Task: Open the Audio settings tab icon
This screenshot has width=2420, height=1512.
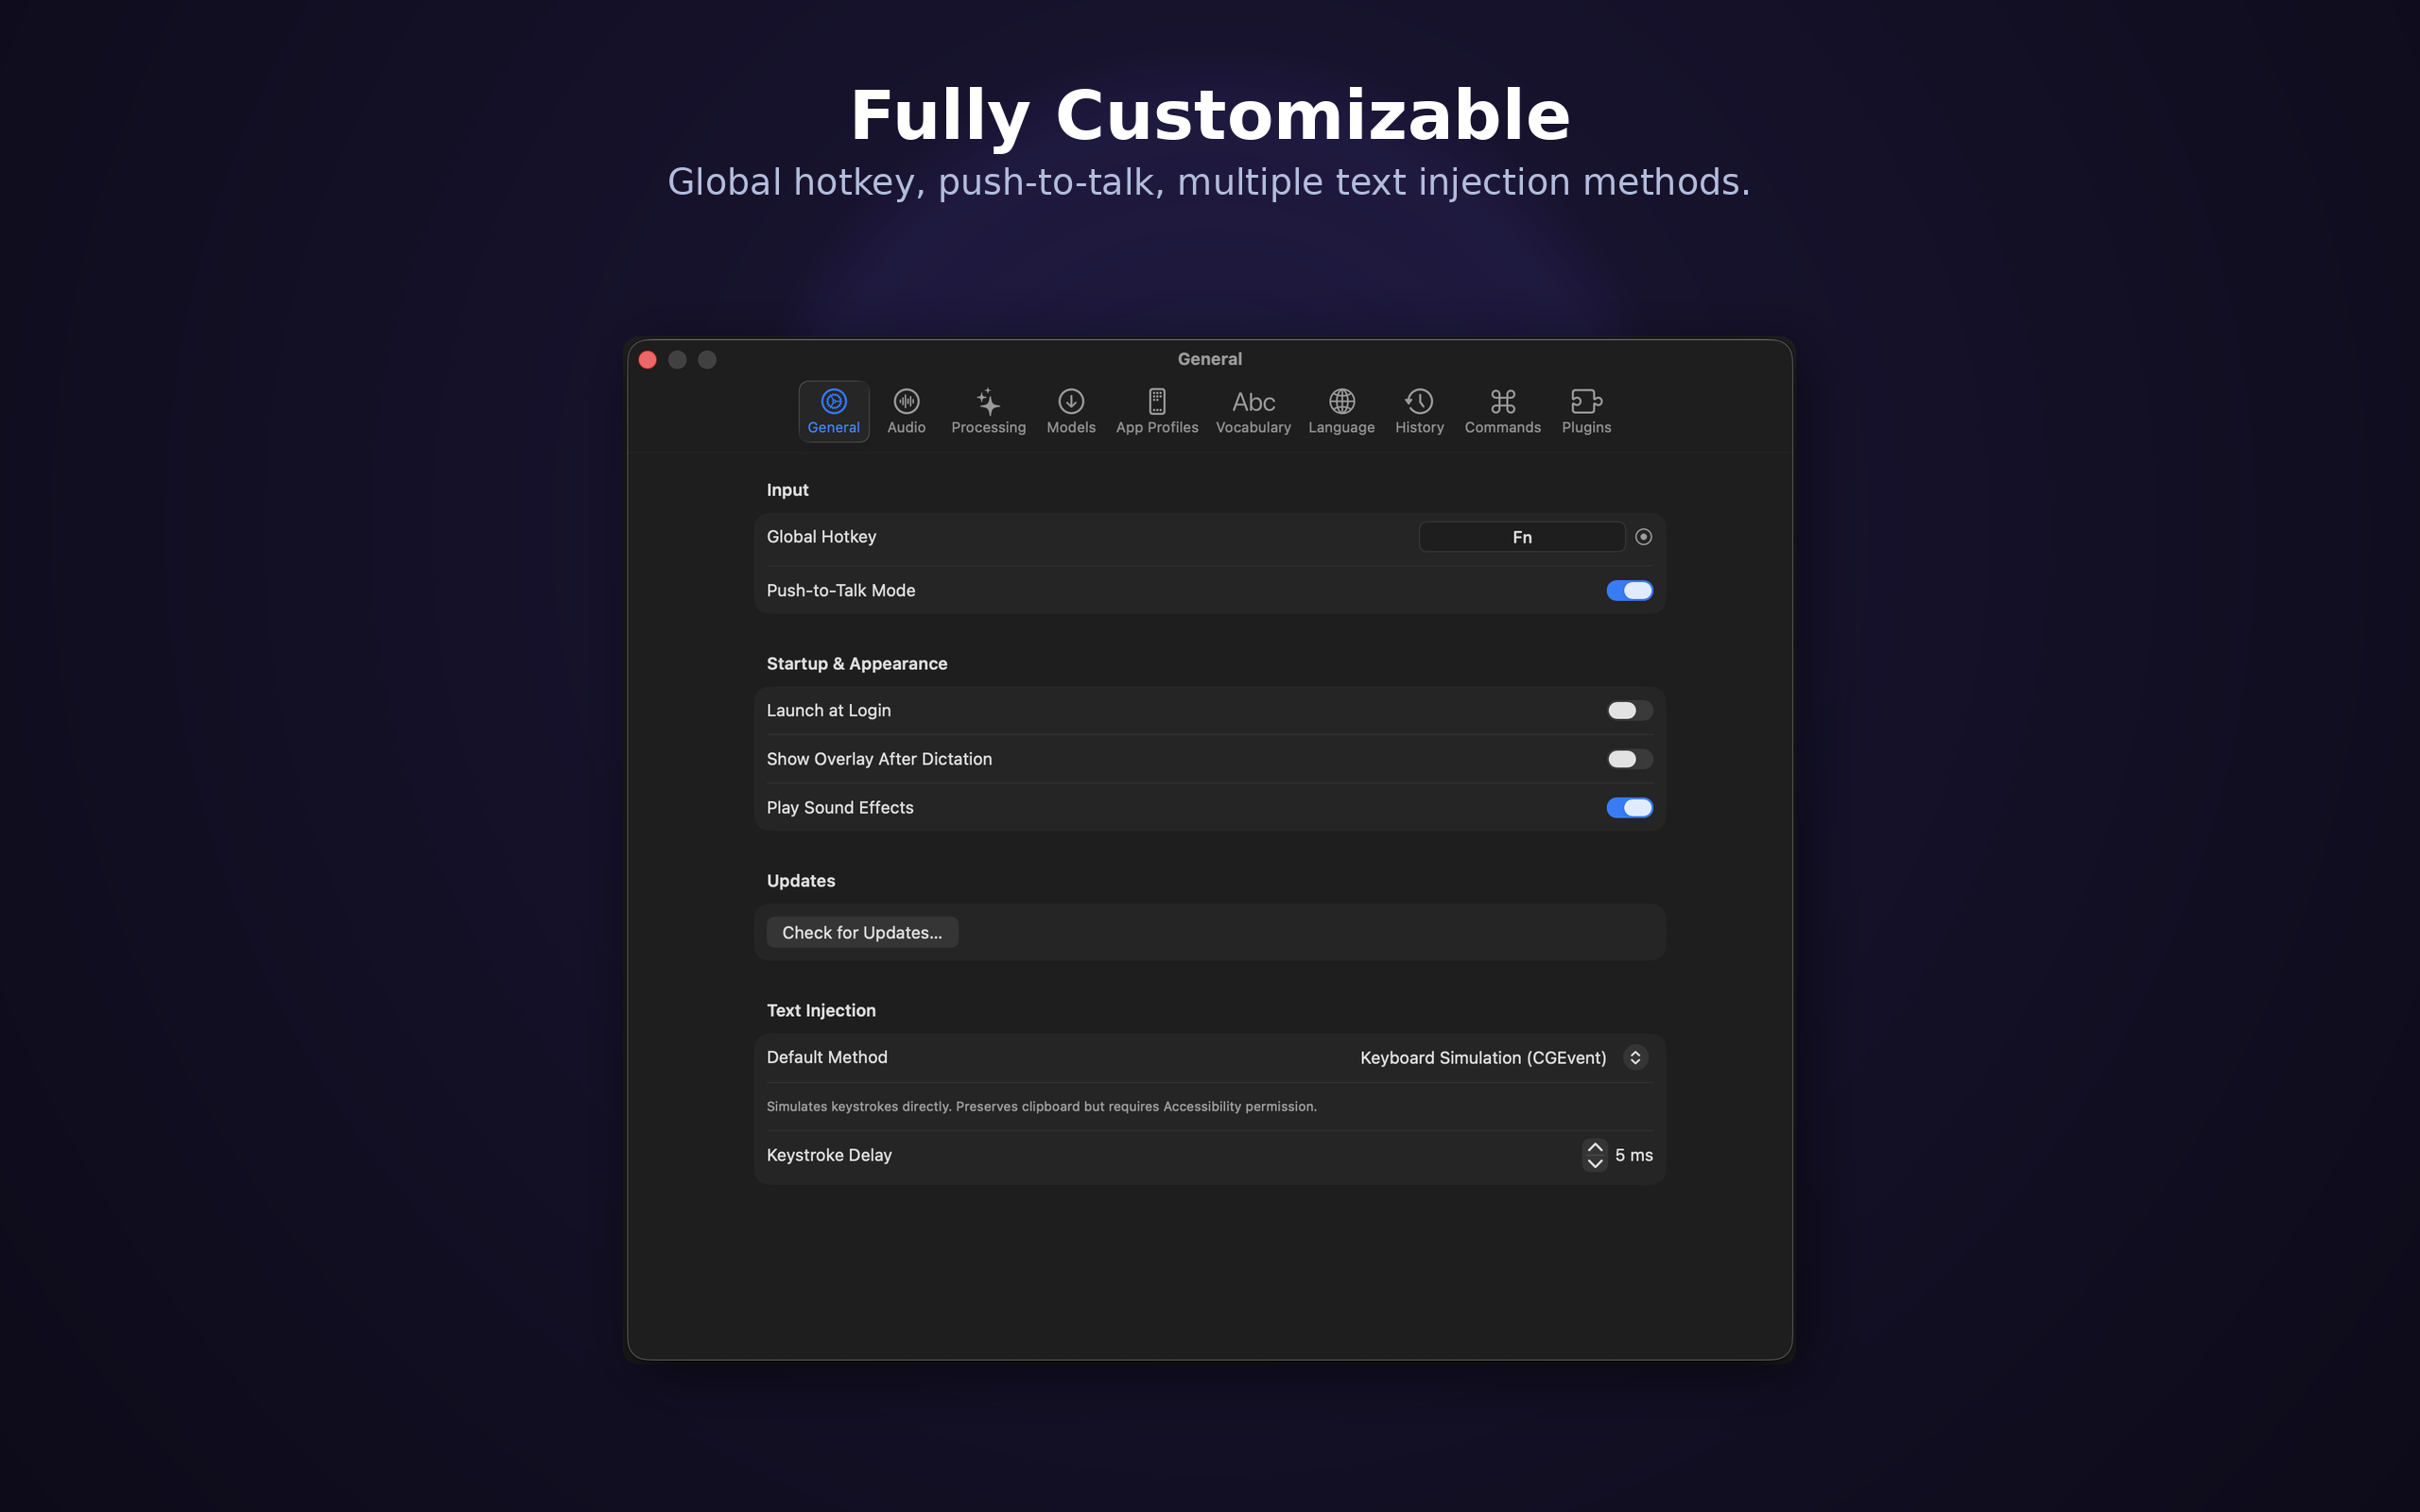Action: coord(905,410)
